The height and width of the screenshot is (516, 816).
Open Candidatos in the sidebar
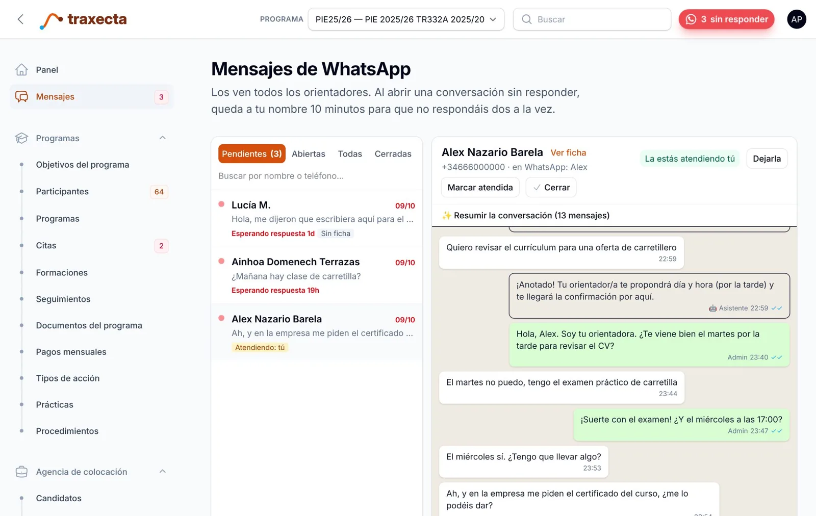pyautogui.click(x=59, y=499)
